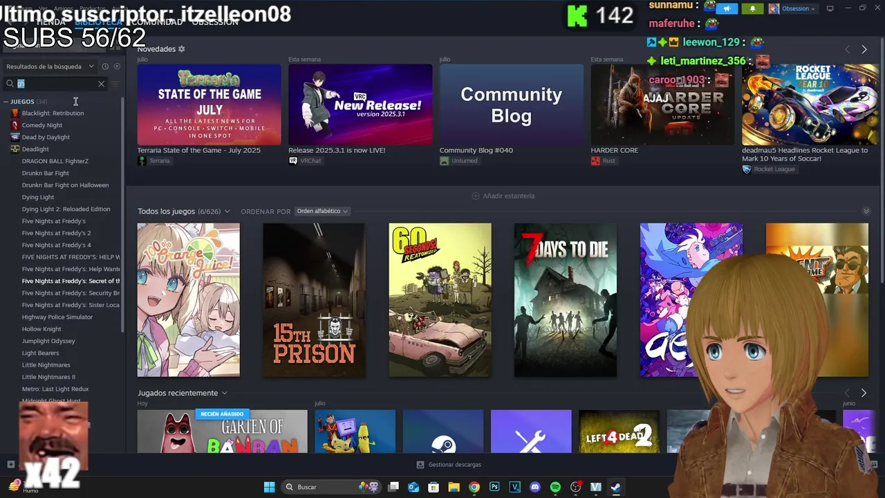Click the Gestionar descargas download icon
The width and height of the screenshot is (885, 498).
(420, 465)
